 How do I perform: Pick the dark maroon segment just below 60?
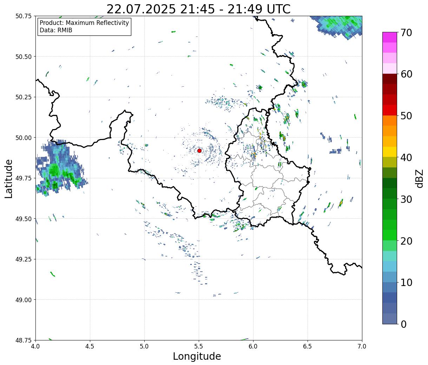click(390, 79)
